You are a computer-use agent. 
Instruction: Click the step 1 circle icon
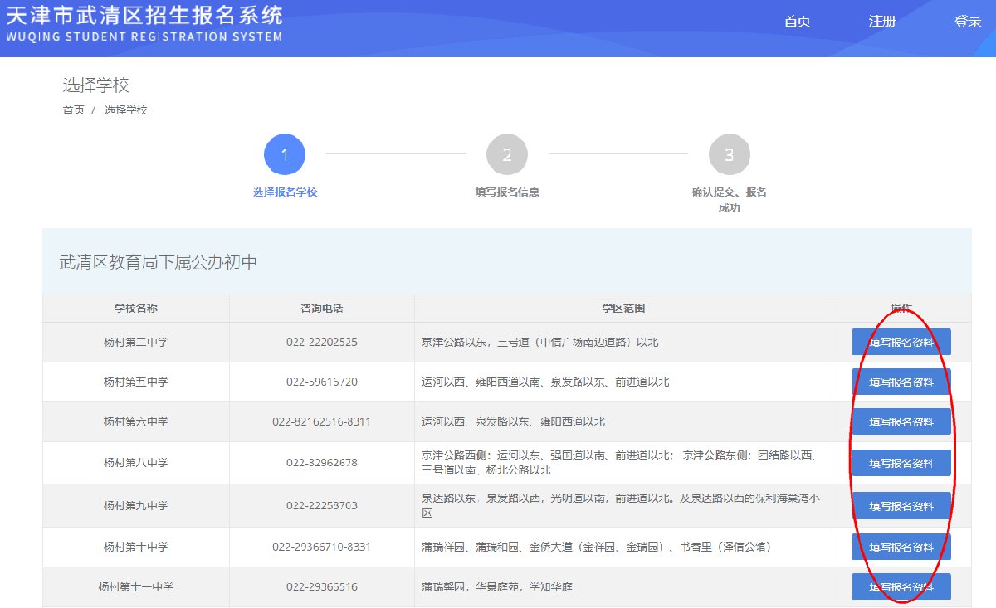(x=285, y=155)
